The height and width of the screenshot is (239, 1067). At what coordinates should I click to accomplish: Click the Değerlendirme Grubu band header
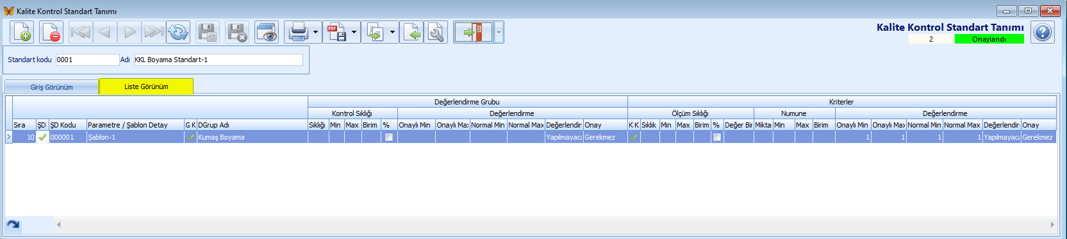(x=467, y=102)
